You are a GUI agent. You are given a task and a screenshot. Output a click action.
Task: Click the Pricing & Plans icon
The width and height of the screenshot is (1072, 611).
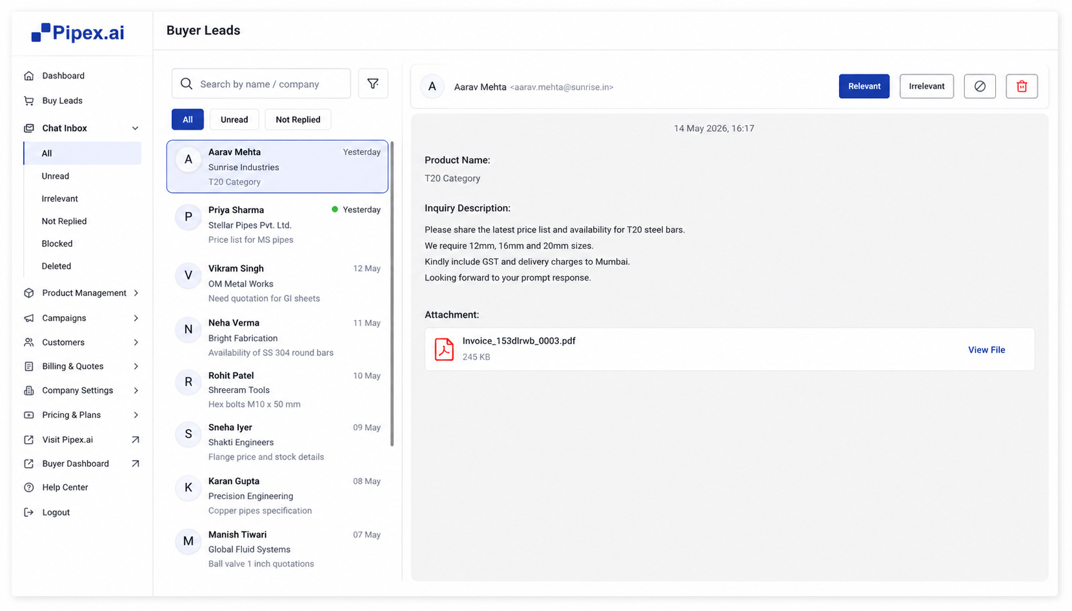click(x=29, y=415)
